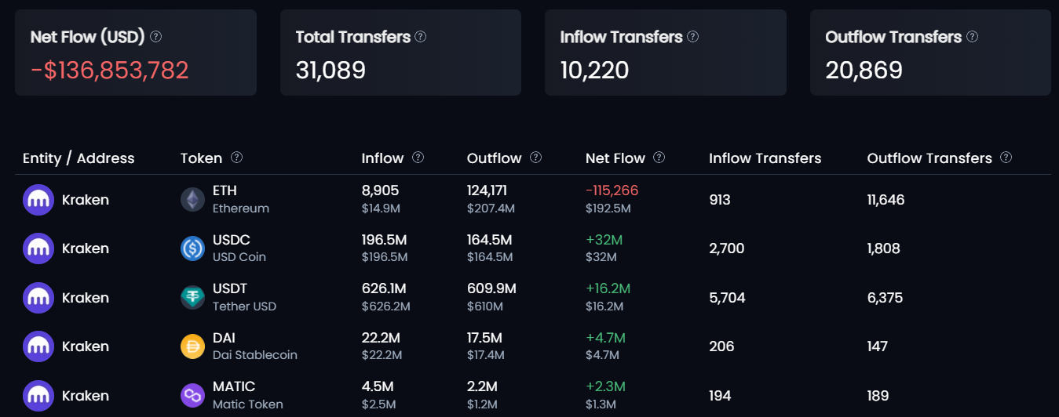Click the Token column help icon

pos(236,158)
